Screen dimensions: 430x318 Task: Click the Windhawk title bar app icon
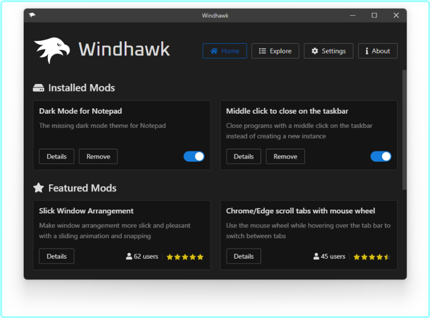tap(32, 15)
